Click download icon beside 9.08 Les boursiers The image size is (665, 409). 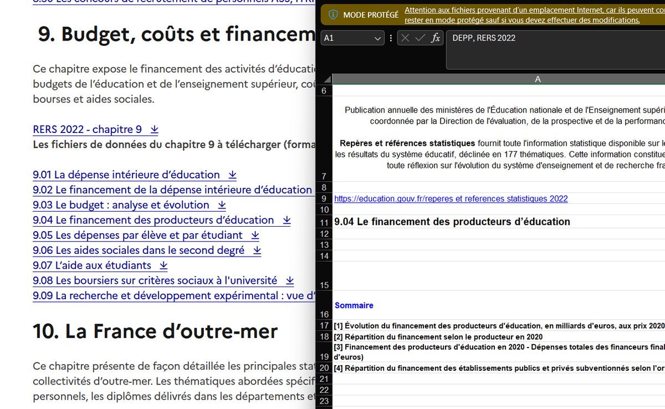click(290, 280)
